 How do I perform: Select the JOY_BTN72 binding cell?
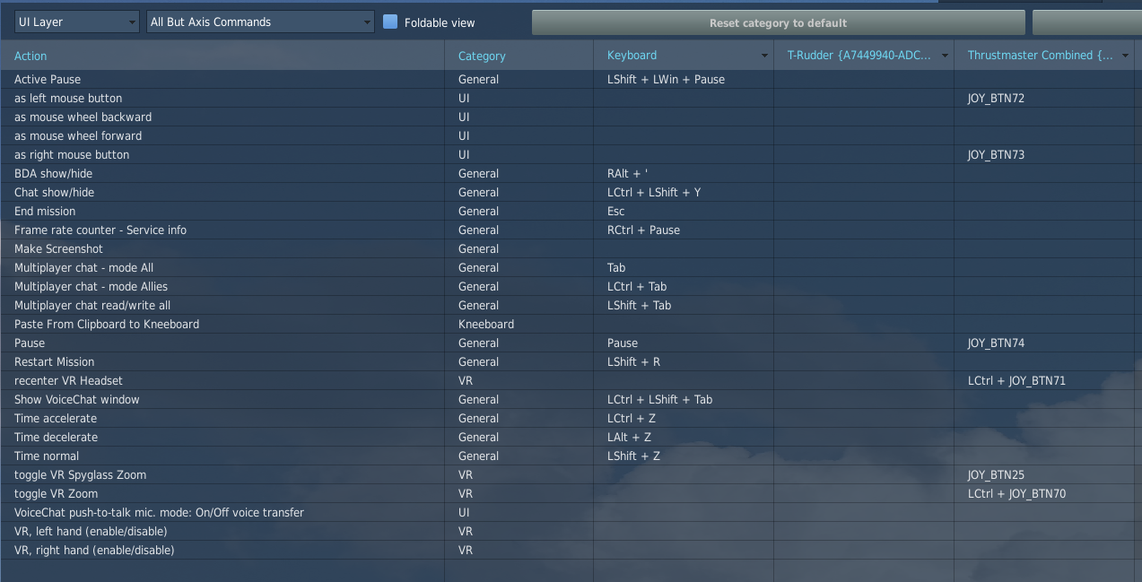click(996, 99)
